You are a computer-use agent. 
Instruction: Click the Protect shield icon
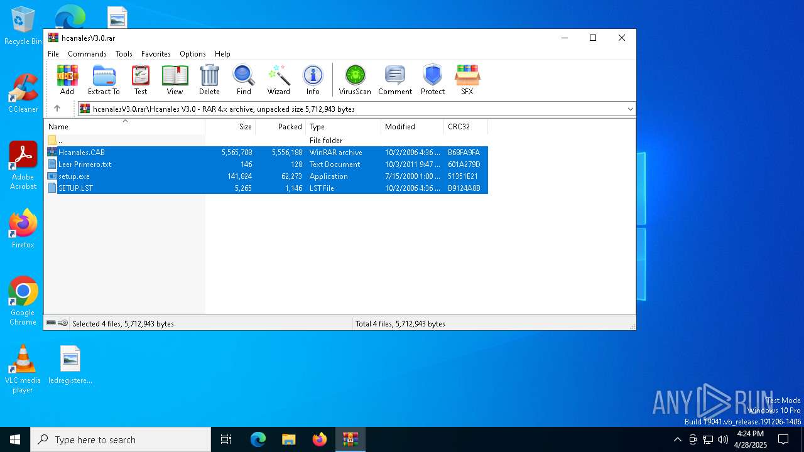433,80
